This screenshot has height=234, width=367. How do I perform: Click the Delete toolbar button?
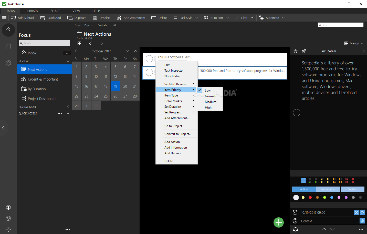pos(159,18)
